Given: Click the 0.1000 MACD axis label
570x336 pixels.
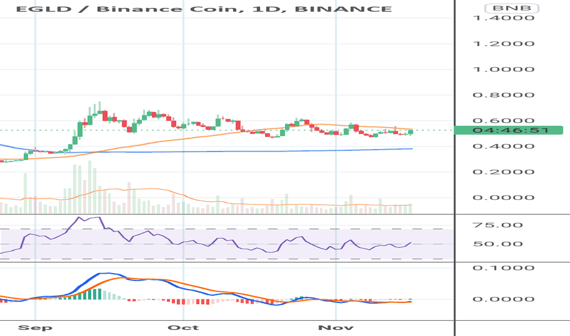Looking at the screenshot, I should coord(503,268).
